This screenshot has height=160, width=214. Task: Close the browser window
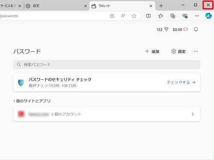[208, 5]
